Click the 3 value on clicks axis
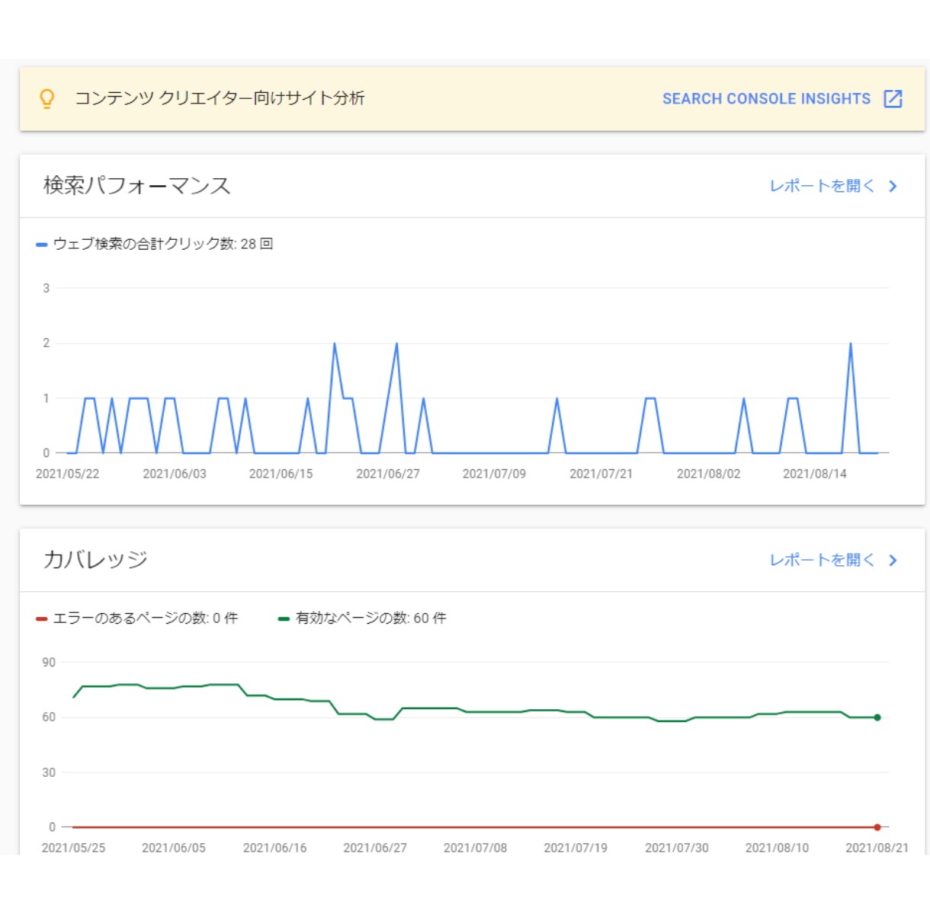Viewport: 930px width, 914px height. 46,289
